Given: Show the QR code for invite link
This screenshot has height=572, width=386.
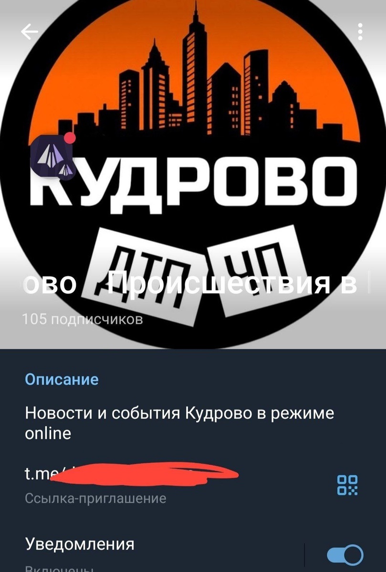Looking at the screenshot, I should click(x=347, y=485).
